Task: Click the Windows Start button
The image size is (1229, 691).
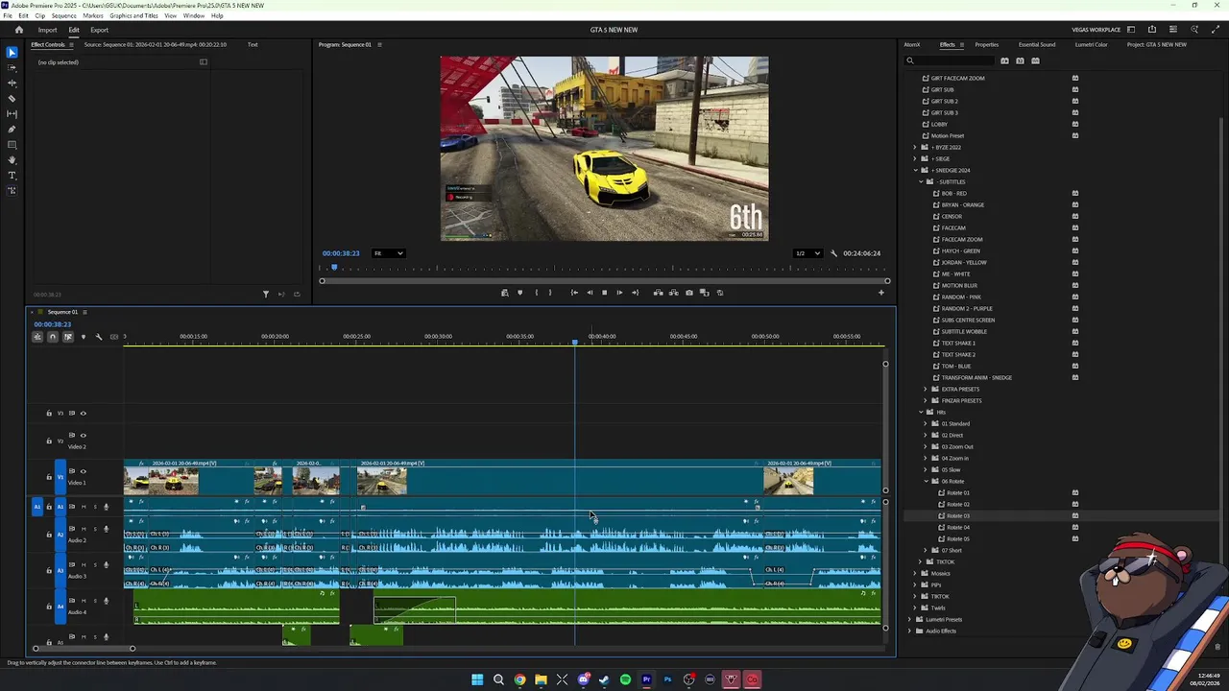Action: 477,679
